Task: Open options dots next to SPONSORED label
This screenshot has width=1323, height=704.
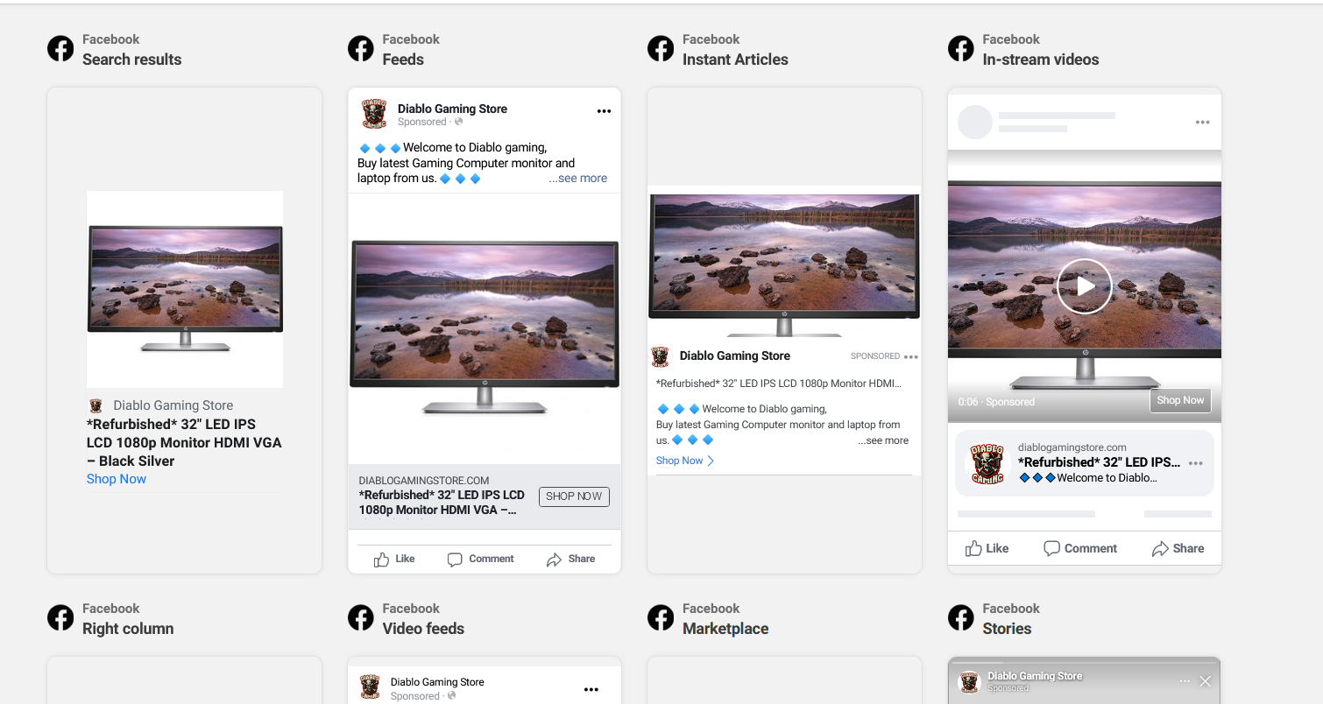Action: pos(911,357)
